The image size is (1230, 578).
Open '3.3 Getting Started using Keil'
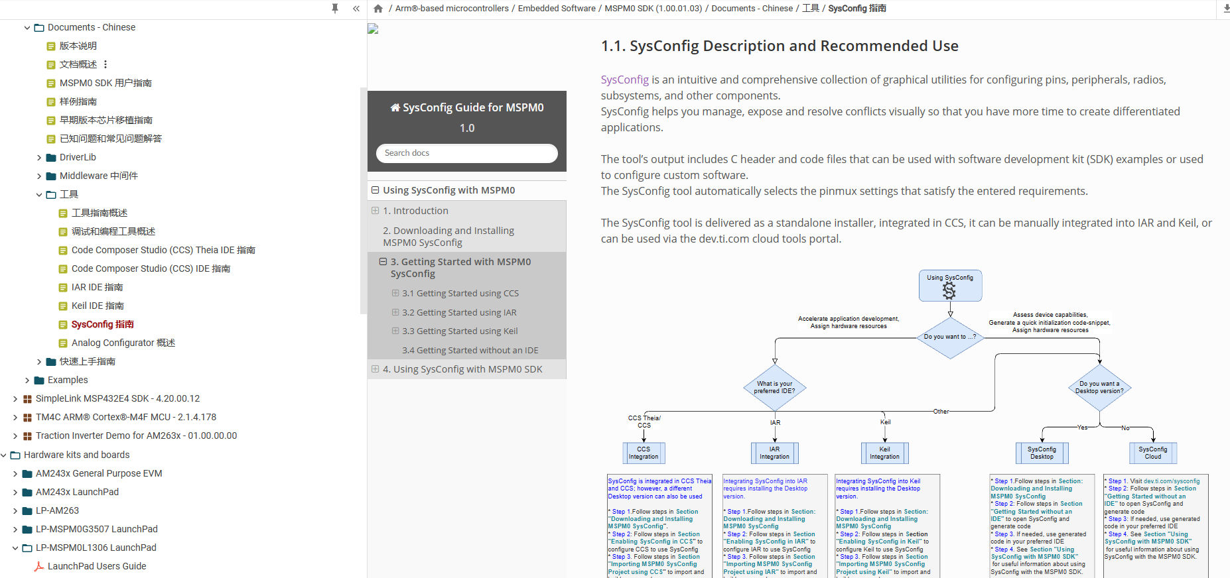(x=460, y=331)
